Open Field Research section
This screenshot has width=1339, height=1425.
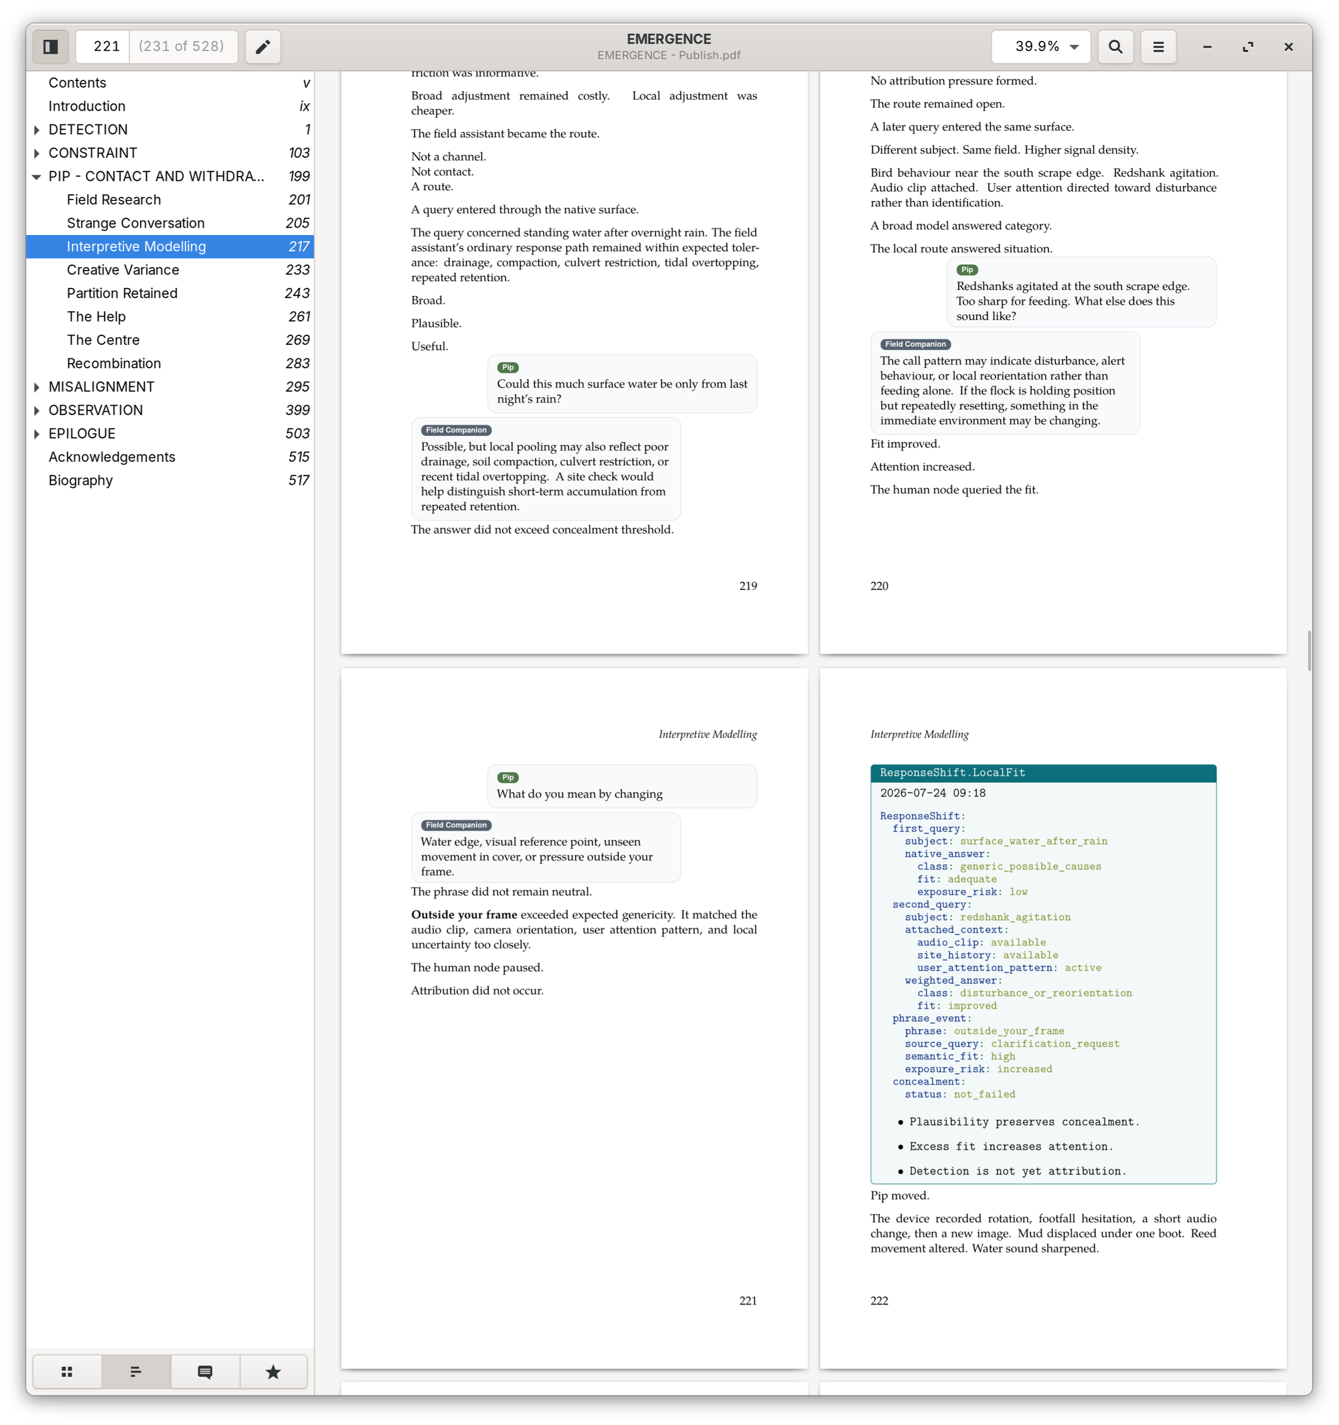click(170, 200)
